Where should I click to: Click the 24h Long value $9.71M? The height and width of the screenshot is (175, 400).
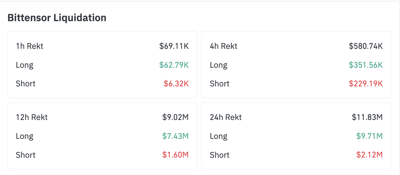[369, 136]
